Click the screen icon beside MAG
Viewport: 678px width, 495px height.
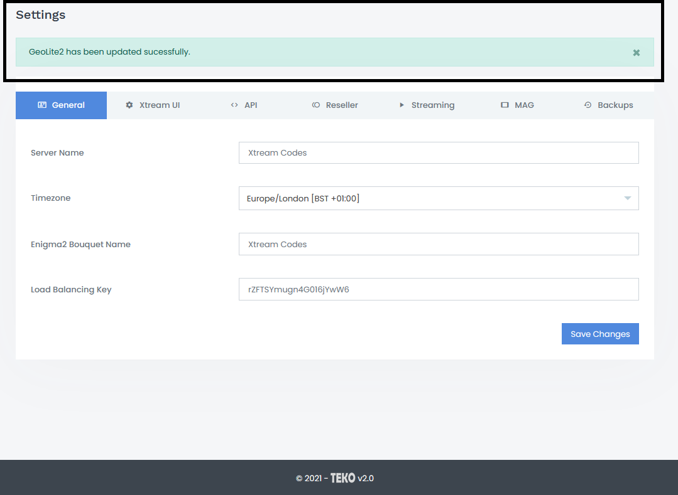coord(505,105)
